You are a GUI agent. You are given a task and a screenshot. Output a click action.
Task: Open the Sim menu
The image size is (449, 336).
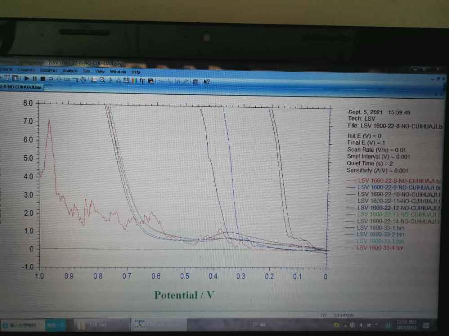click(86, 71)
